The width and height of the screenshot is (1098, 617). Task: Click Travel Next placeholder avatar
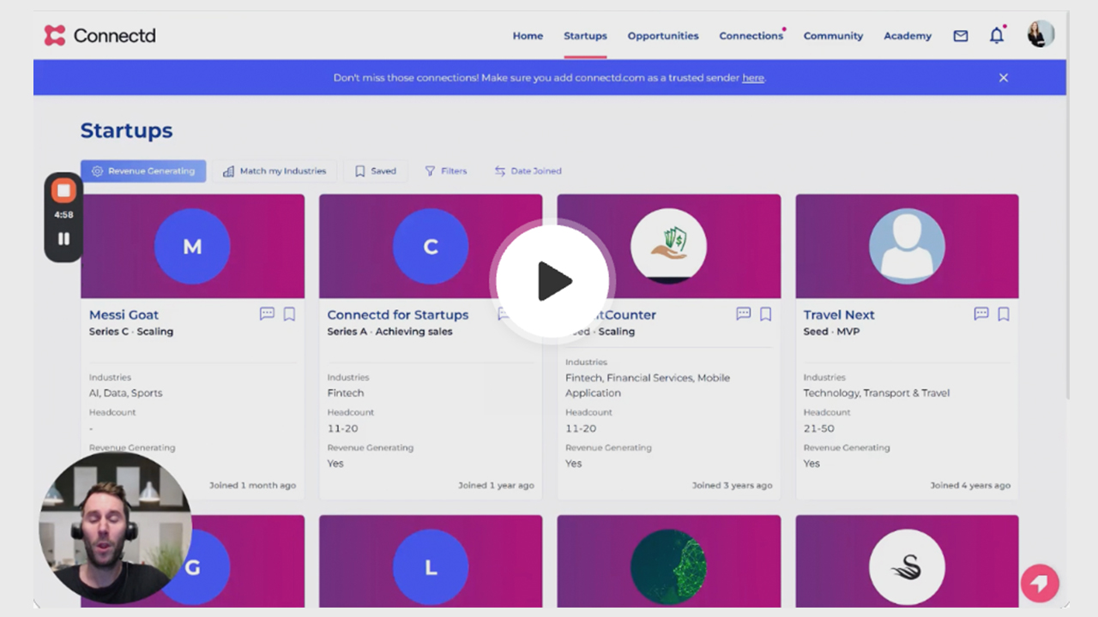tap(907, 247)
